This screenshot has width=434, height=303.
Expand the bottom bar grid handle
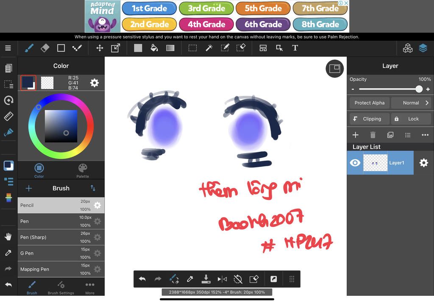click(292, 279)
